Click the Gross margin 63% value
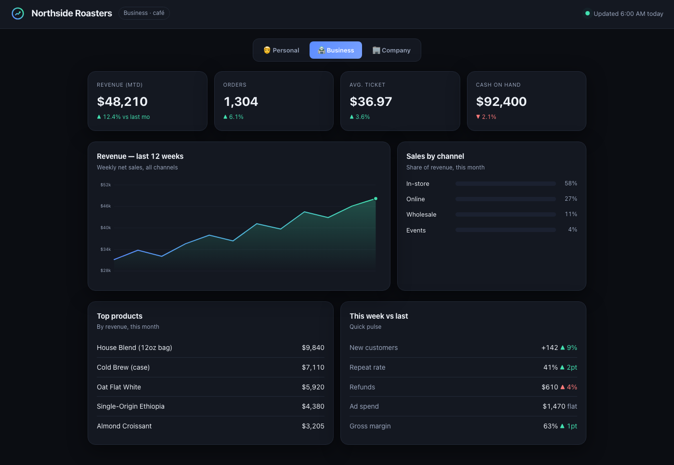This screenshot has height=465, width=674. [551, 426]
